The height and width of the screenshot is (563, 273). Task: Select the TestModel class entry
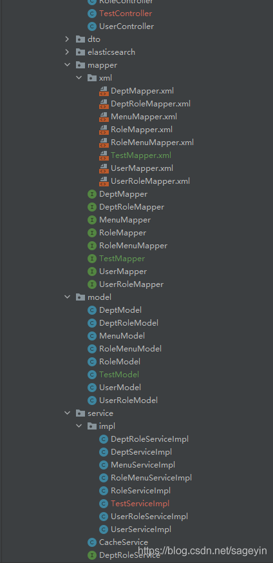[x=119, y=375]
